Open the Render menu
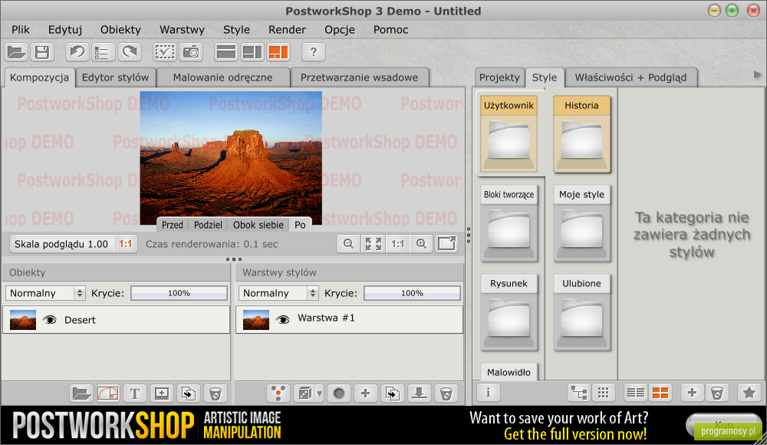 point(287,29)
